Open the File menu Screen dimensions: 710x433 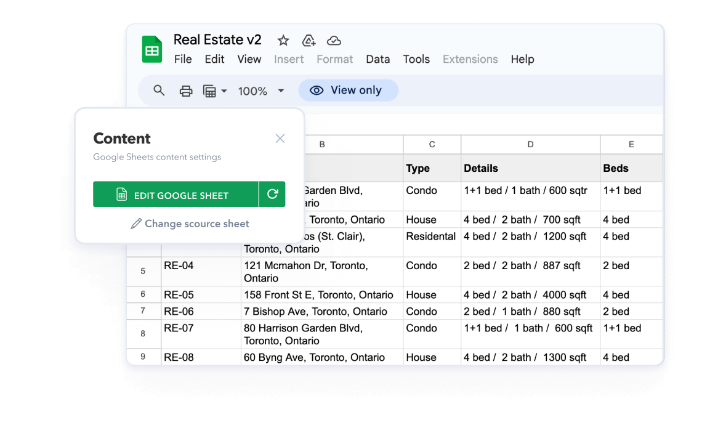[183, 59]
